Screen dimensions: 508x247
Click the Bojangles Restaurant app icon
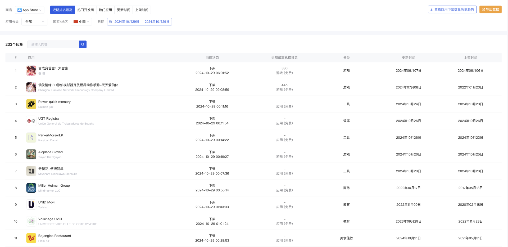point(31,238)
